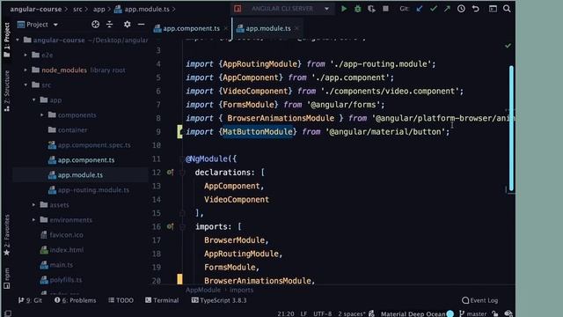563x317 pixels.
Task: Click the angular-course breadcrumb in navigation bar
Action: pos(36,9)
